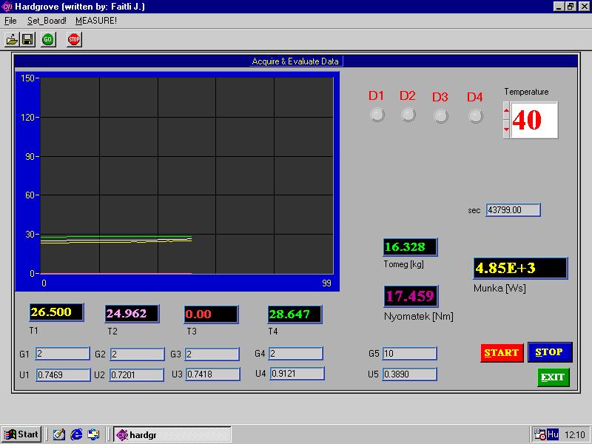
Task: Click the G3 input field
Action: pos(212,354)
